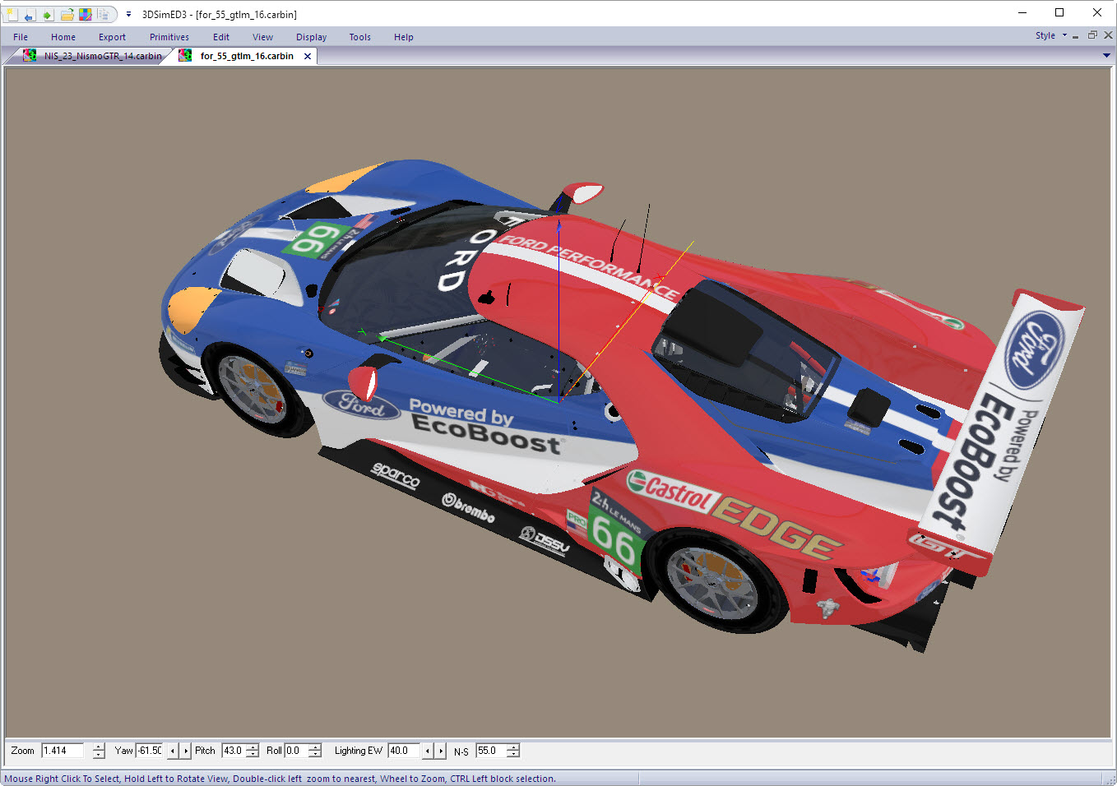Screen dimensions: 1117x786
Task: Open the Edit menu
Action: point(221,37)
